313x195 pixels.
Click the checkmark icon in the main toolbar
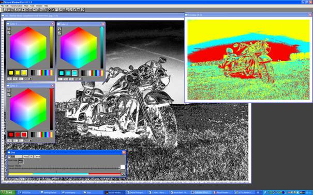[x=74, y=10]
